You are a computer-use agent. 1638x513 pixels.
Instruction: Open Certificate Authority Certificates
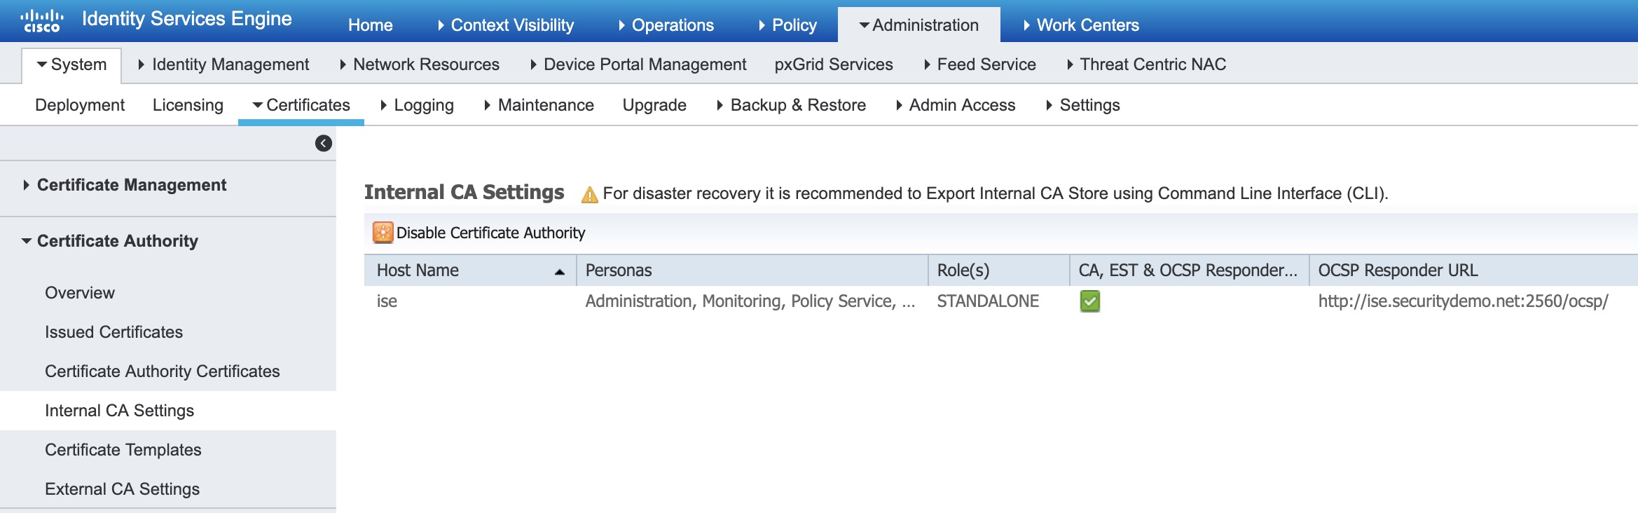(x=163, y=371)
